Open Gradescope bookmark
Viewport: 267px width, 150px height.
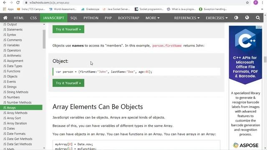90,9
